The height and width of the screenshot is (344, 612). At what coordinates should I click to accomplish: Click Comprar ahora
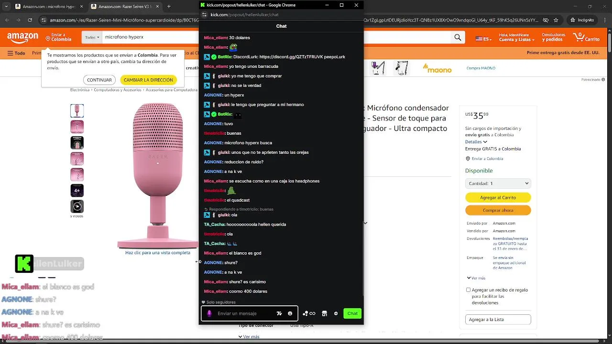(x=498, y=210)
